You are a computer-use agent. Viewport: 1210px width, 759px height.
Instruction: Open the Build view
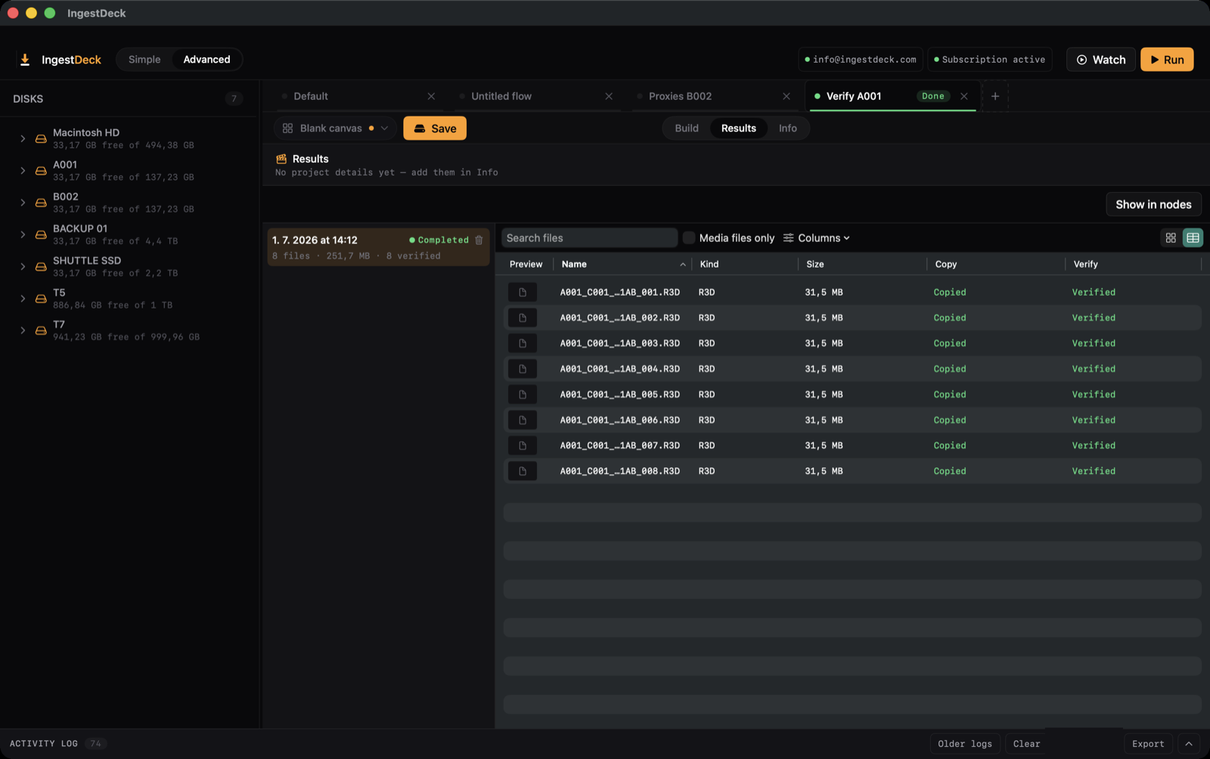[x=687, y=129]
